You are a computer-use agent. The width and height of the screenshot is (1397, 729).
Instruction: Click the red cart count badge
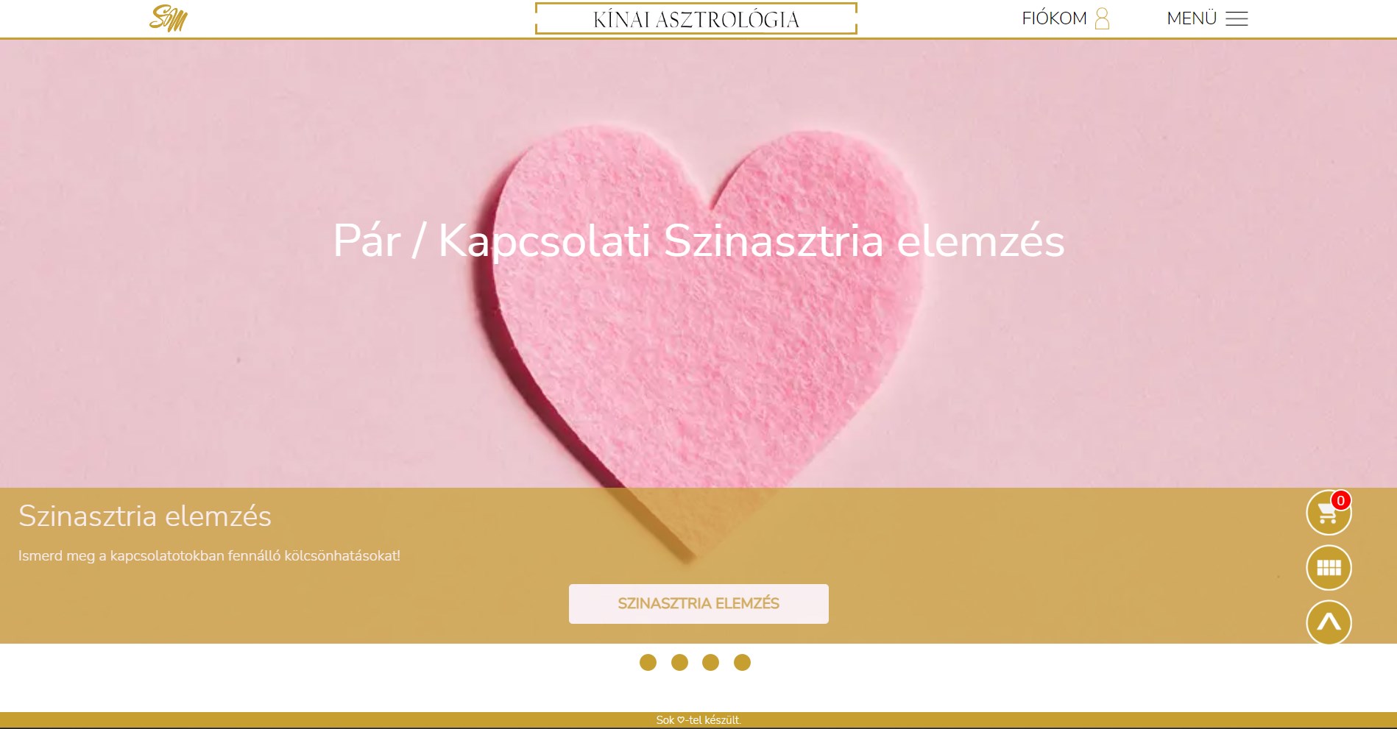[1341, 500]
